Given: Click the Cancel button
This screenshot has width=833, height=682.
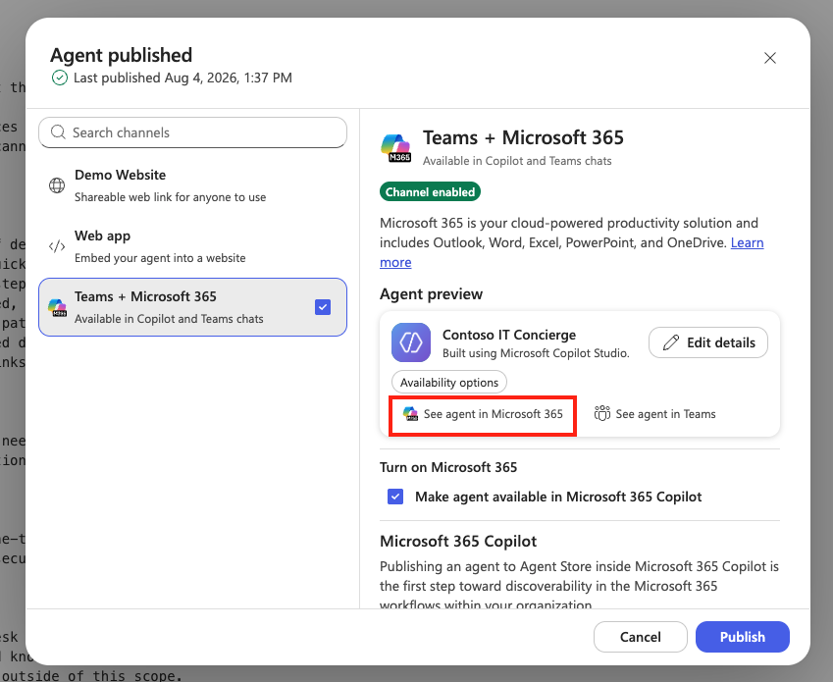Looking at the screenshot, I should [x=640, y=637].
